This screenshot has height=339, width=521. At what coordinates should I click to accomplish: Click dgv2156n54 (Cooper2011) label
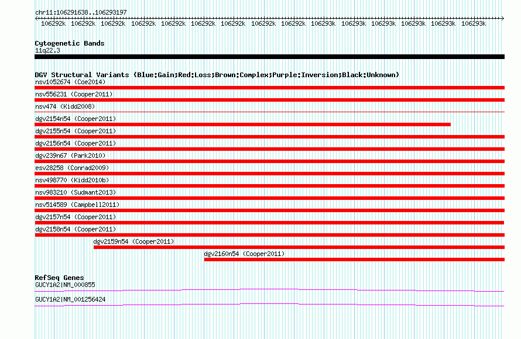click(x=76, y=143)
